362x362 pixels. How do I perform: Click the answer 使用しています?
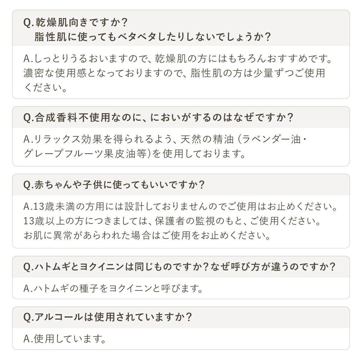[x=65, y=339]
